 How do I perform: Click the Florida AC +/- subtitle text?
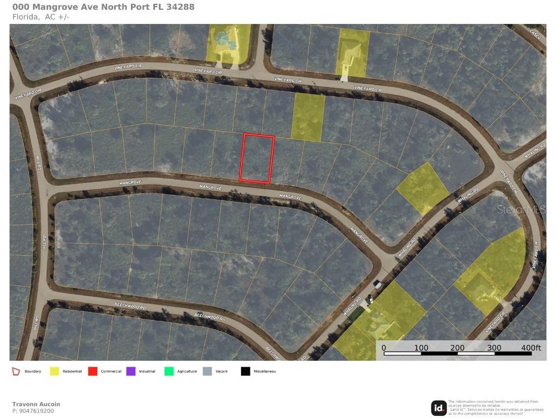(x=40, y=17)
